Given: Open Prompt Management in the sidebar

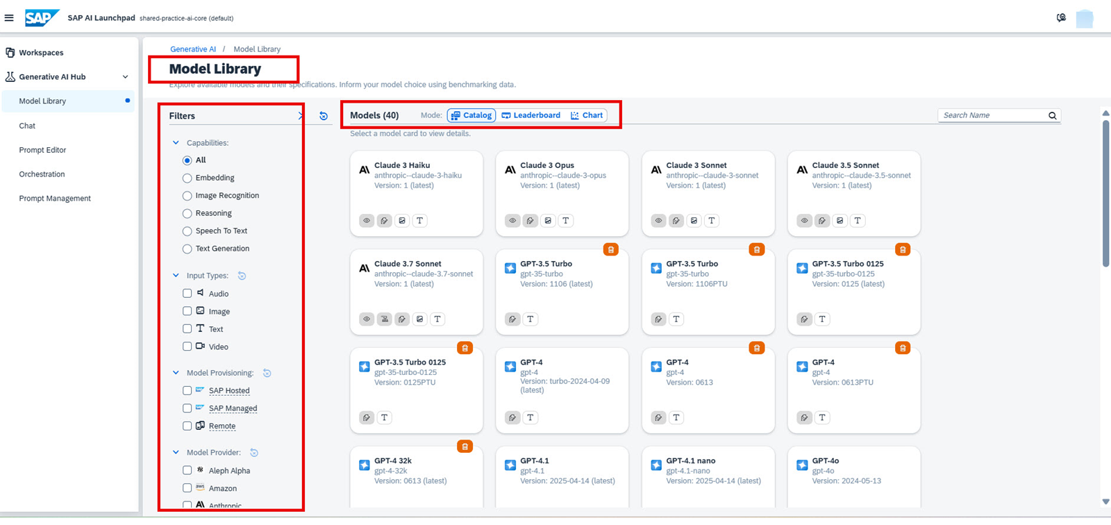Looking at the screenshot, I should 55,199.
